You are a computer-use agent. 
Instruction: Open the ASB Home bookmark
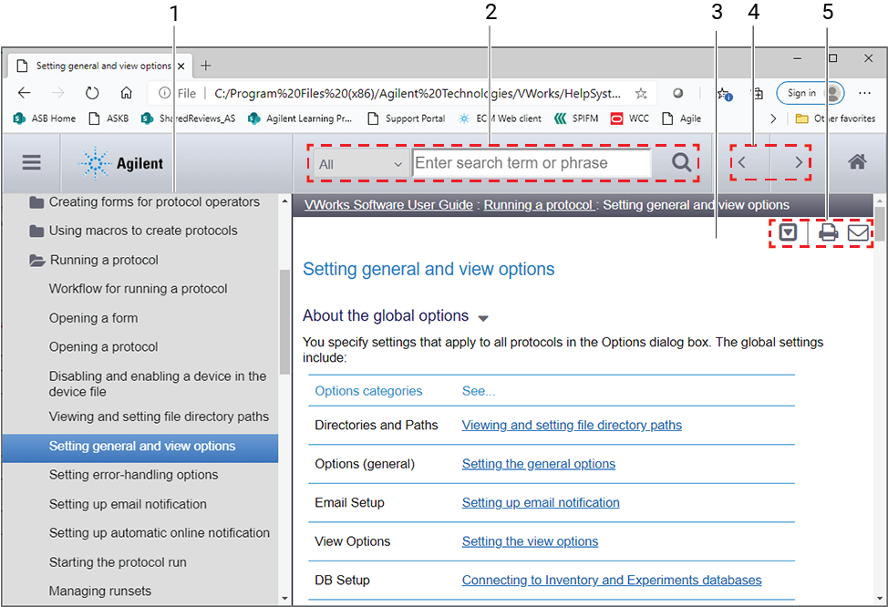click(x=44, y=118)
